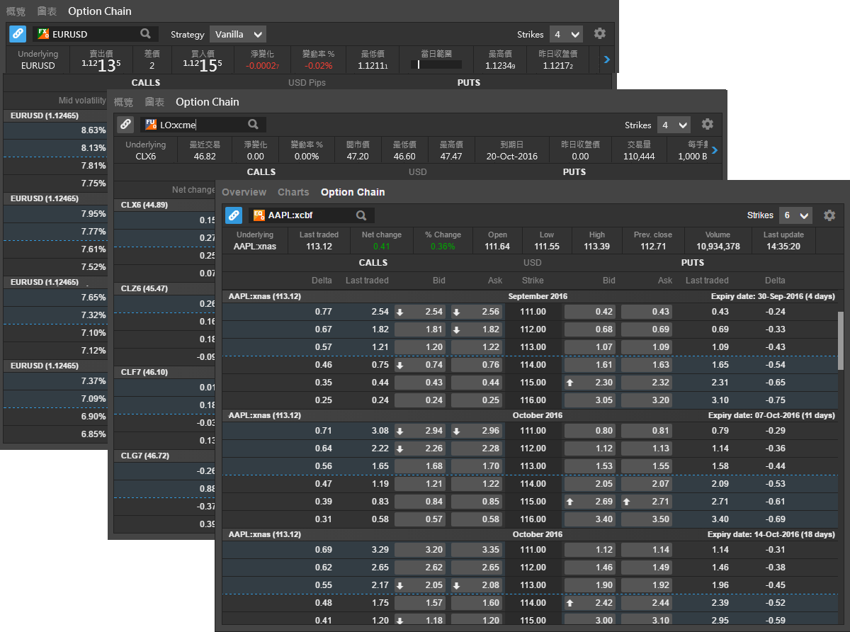Open Strikes dropdown showing 6
The image size is (850, 632).
(x=795, y=215)
